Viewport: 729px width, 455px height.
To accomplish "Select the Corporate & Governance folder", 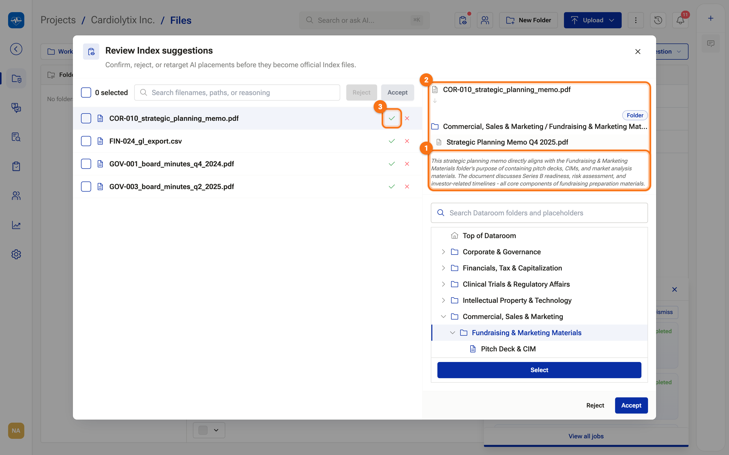I will (539, 252).
